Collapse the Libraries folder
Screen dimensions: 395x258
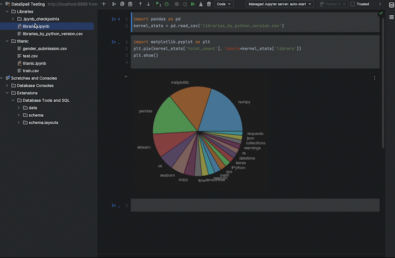[x=7, y=12]
